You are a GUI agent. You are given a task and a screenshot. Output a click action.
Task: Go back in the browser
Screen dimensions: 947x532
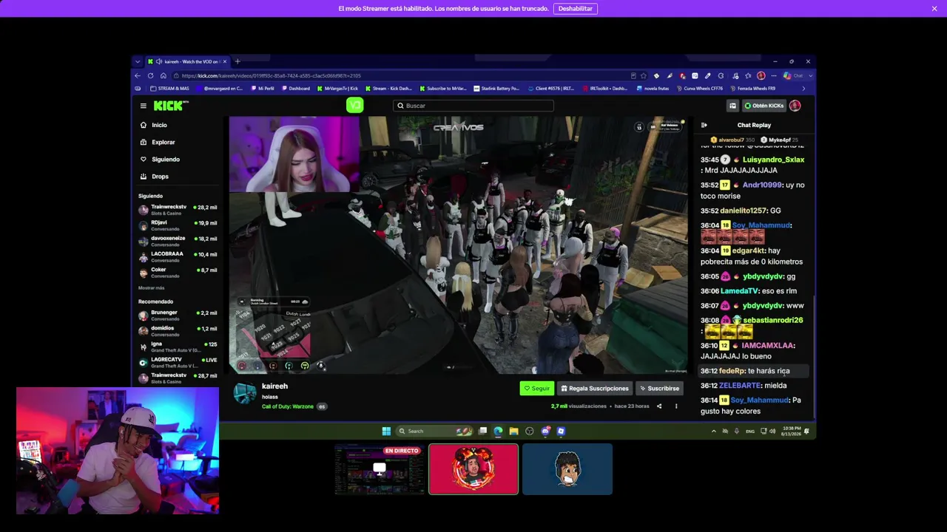137,75
